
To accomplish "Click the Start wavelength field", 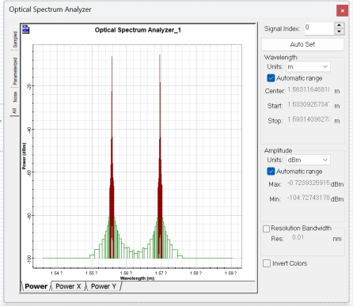I will pyautogui.click(x=308, y=105).
